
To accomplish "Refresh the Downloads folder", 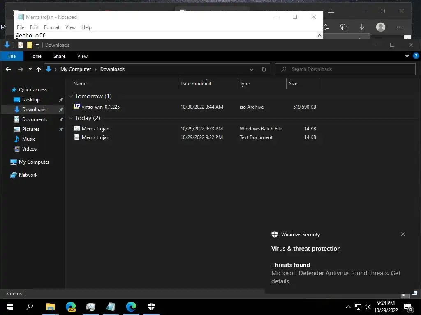I will pyautogui.click(x=264, y=69).
